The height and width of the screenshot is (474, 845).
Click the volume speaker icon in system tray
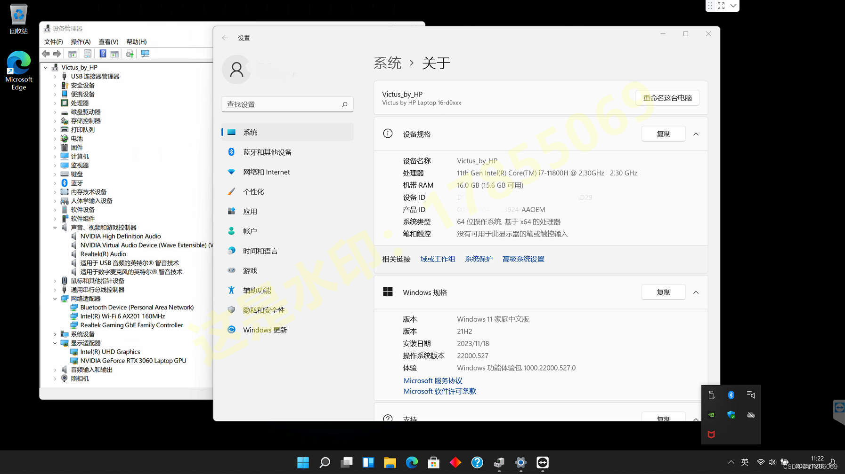pos(772,462)
